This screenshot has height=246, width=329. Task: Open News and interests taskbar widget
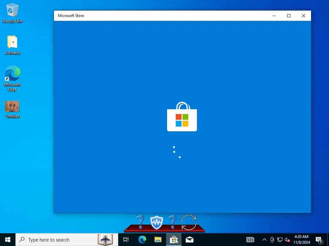(x=250, y=240)
